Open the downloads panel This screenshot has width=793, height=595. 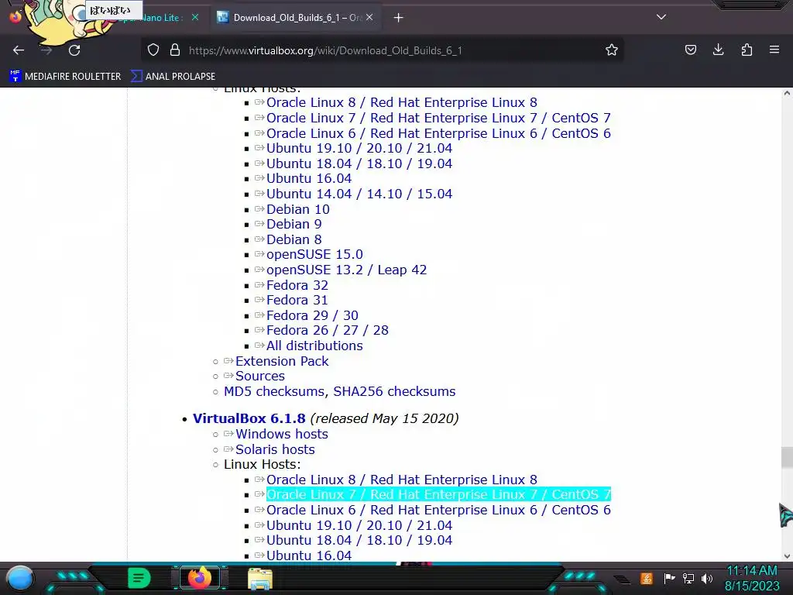click(718, 50)
